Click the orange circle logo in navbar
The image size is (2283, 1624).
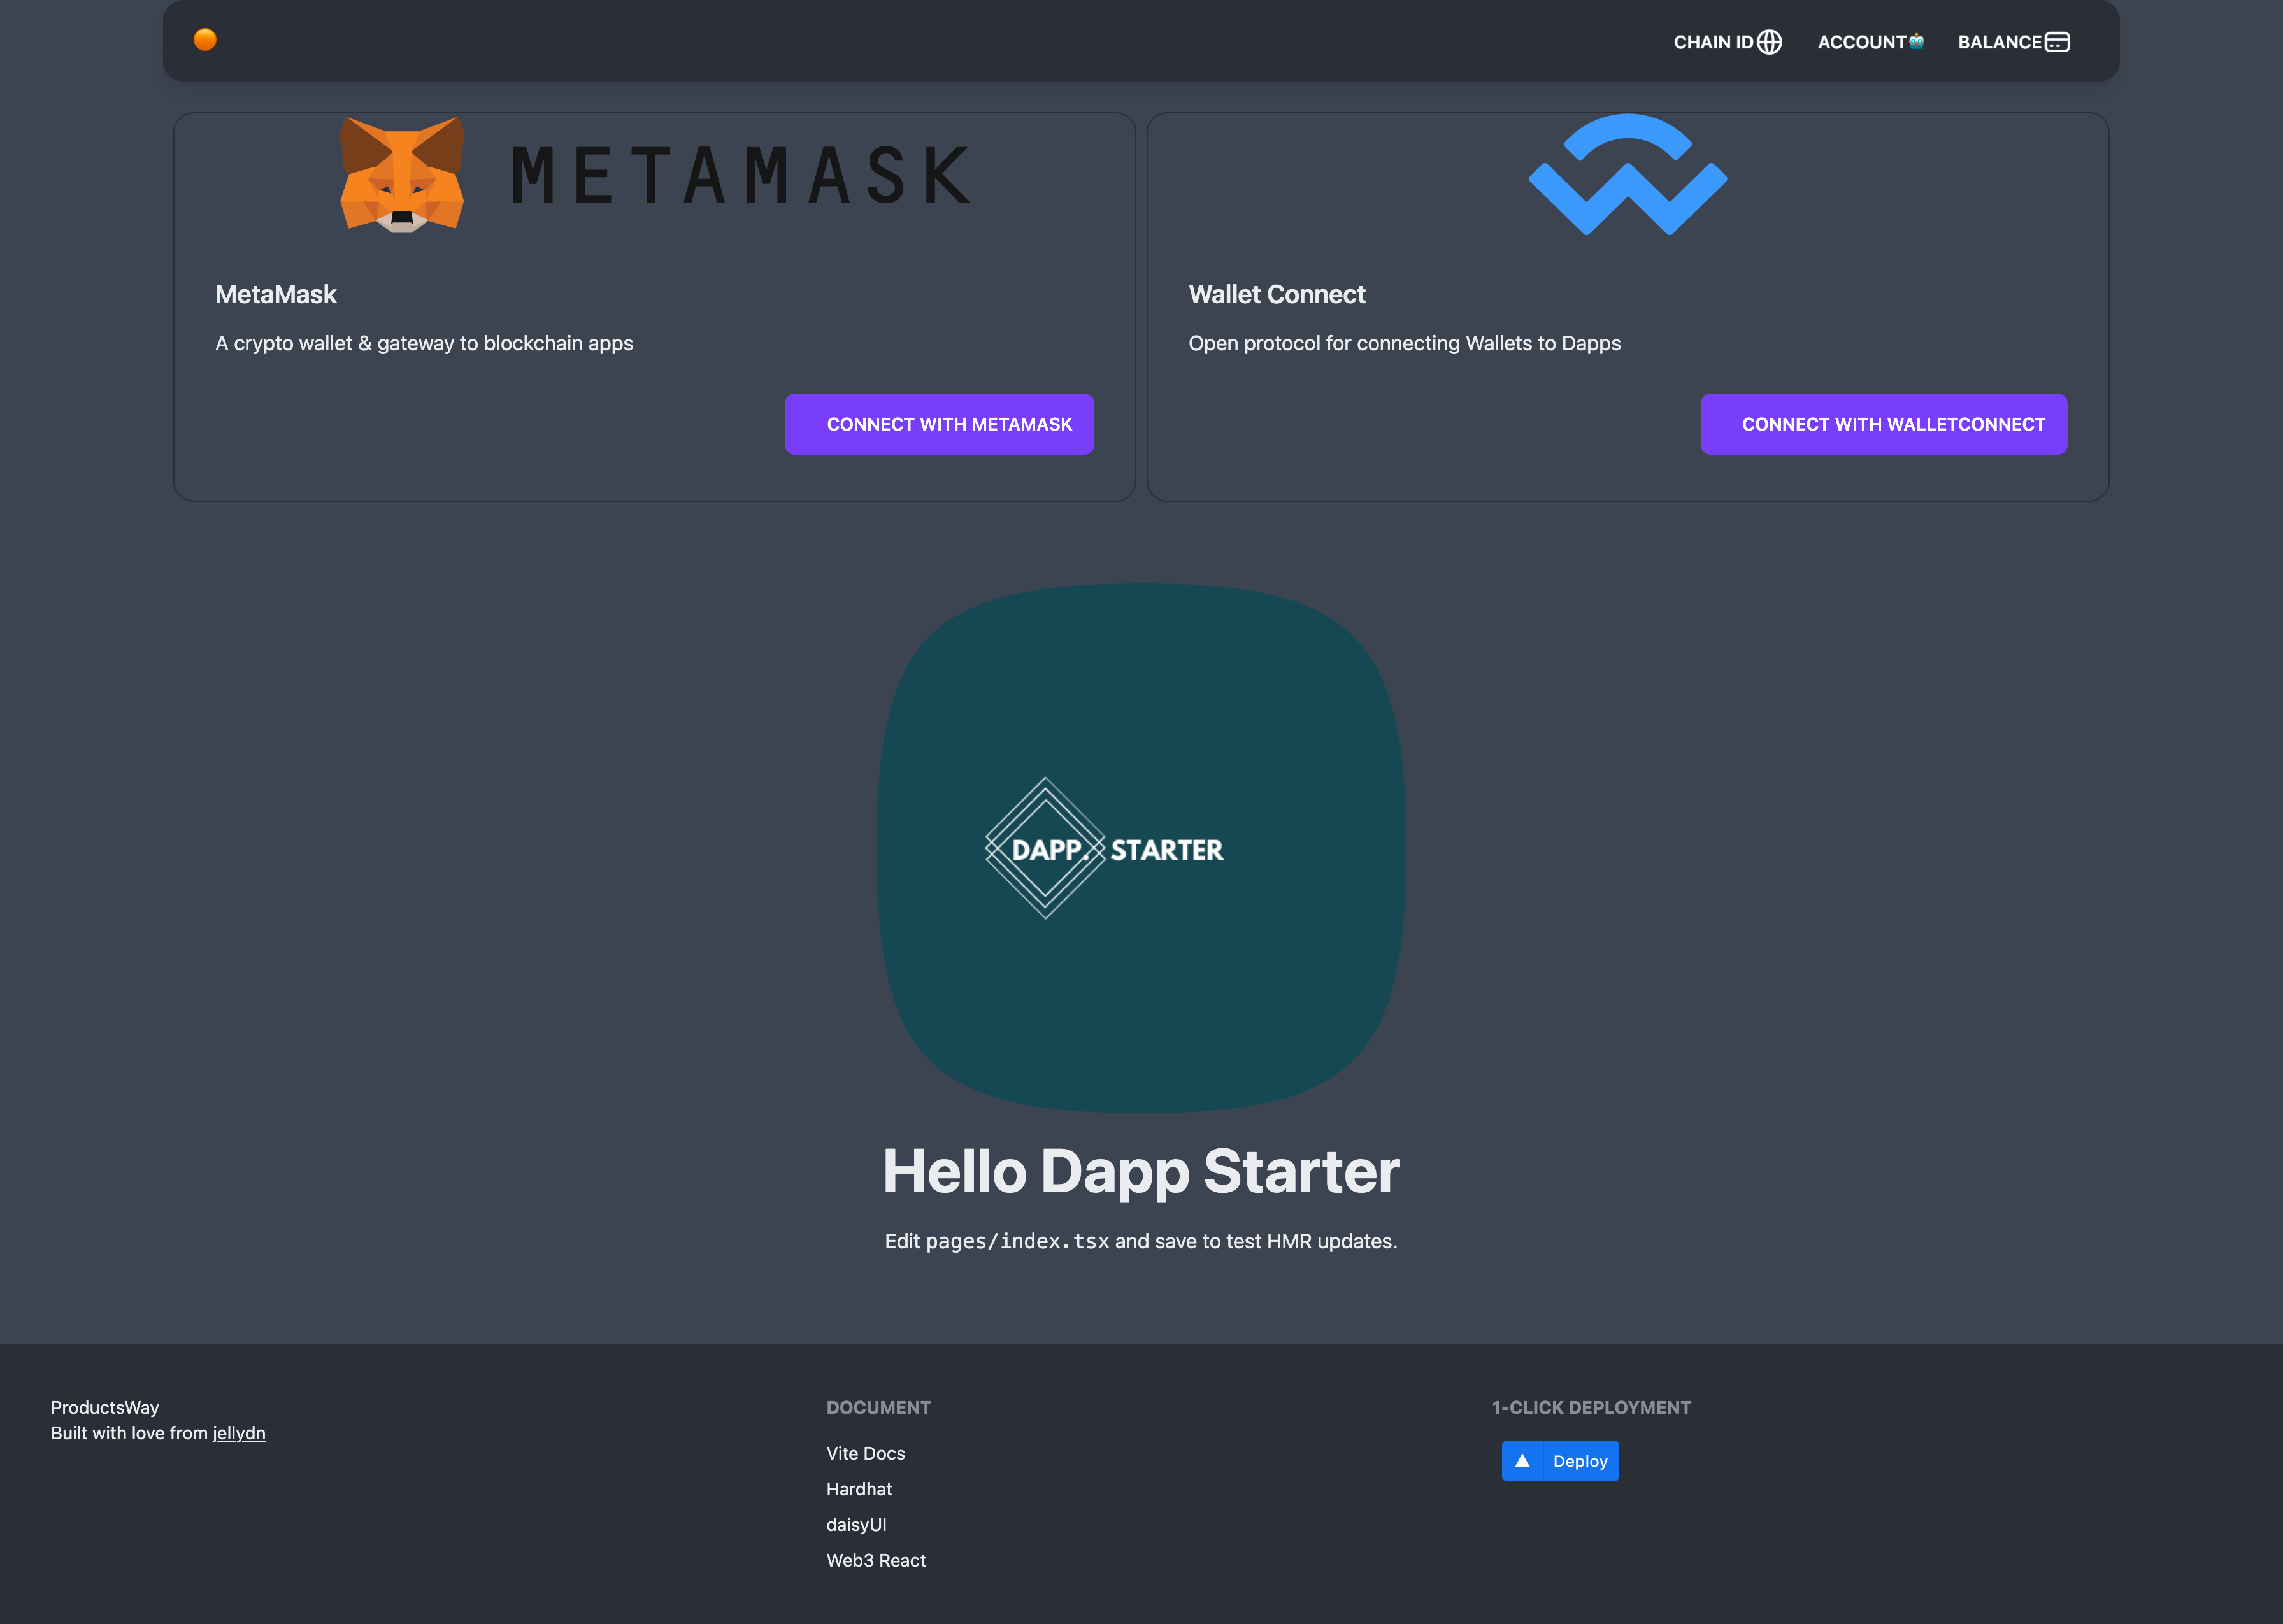click(x=205, y=40)
